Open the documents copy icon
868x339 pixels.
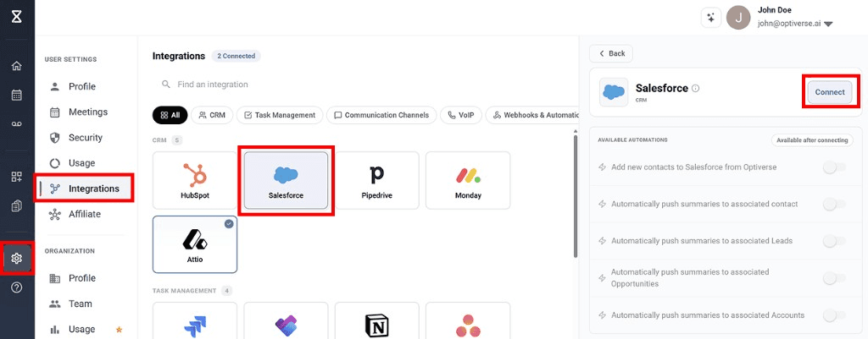(17, 206)
